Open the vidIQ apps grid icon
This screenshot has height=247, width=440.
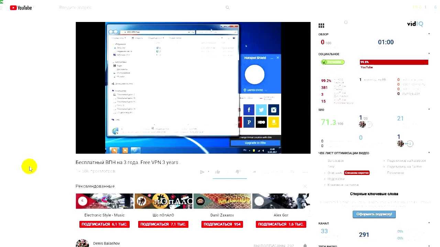(x=321, y=26)
